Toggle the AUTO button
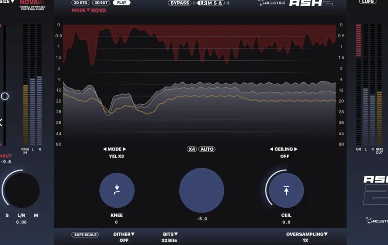This screenshot has height=245, width=388. tap(207, 149)
